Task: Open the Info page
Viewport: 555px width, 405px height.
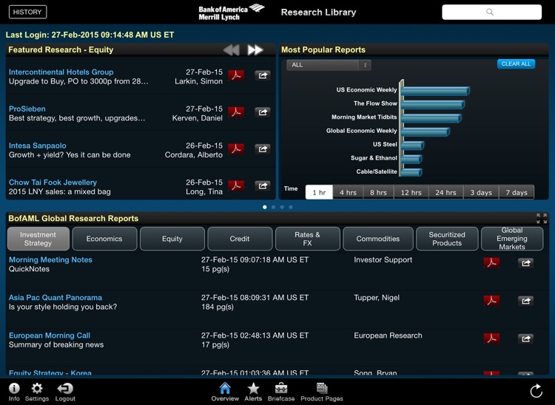Action: [x=14, y=392]
